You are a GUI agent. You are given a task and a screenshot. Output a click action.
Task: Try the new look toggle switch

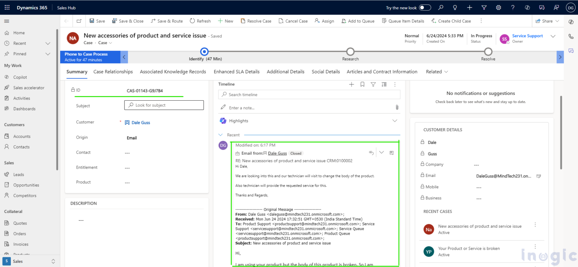coord(424,7)
